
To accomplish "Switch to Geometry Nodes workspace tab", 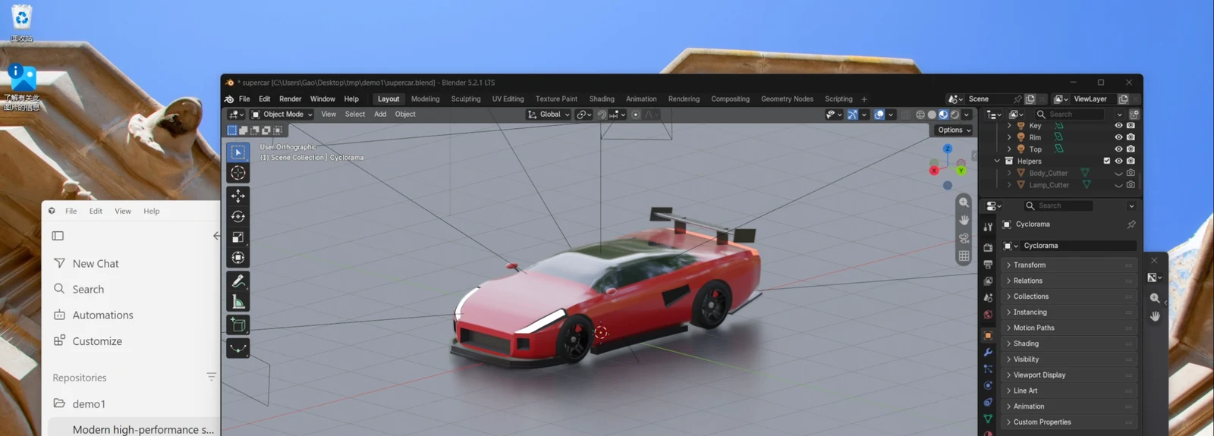I will [787, 99].
